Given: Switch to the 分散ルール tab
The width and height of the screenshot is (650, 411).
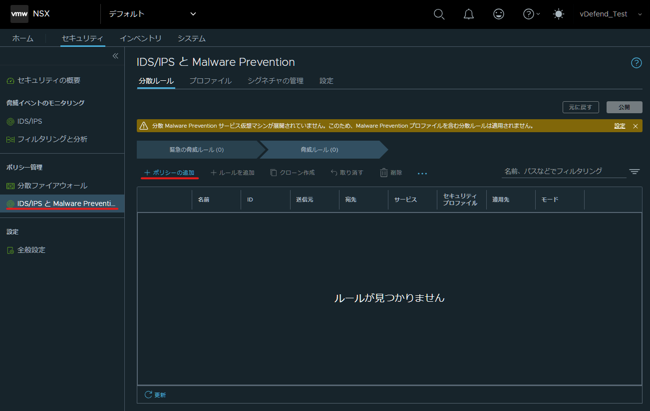Looking at the screenshot, I should 156,81.
